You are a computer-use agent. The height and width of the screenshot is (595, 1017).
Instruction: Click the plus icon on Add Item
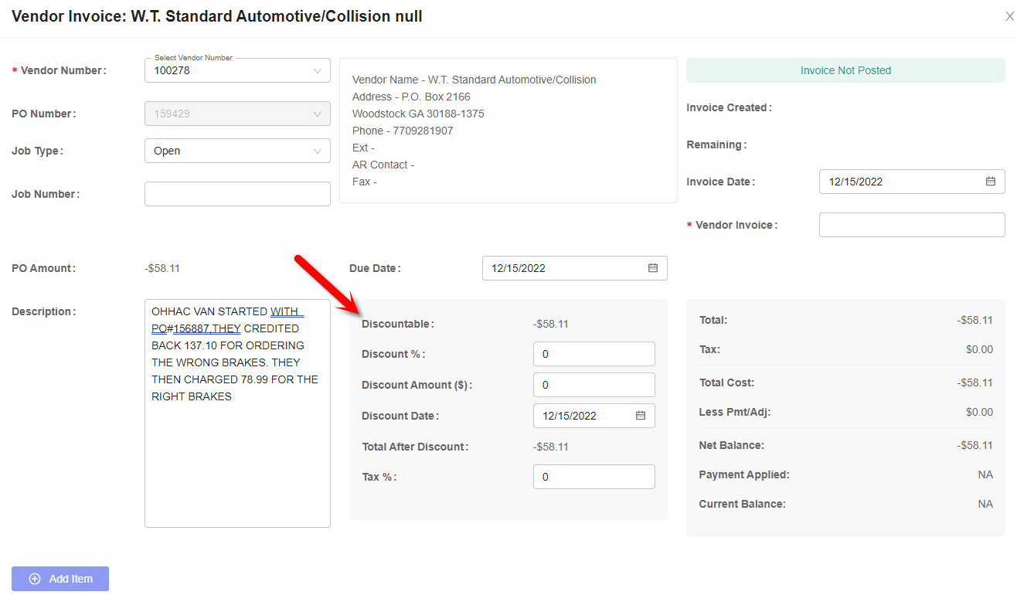tap(35, 579)
